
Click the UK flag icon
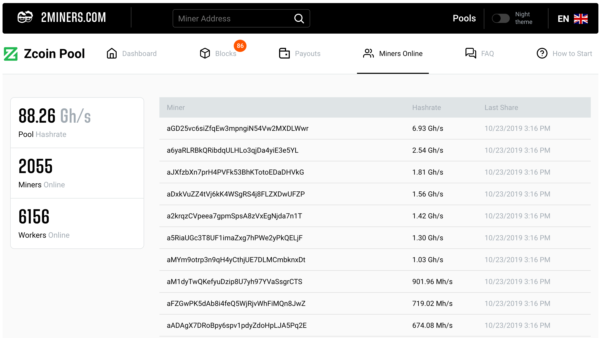(581, 19)
